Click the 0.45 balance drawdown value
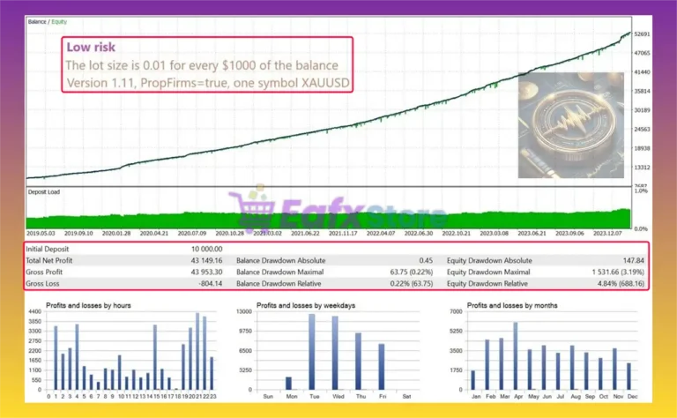 pos(426,260)
